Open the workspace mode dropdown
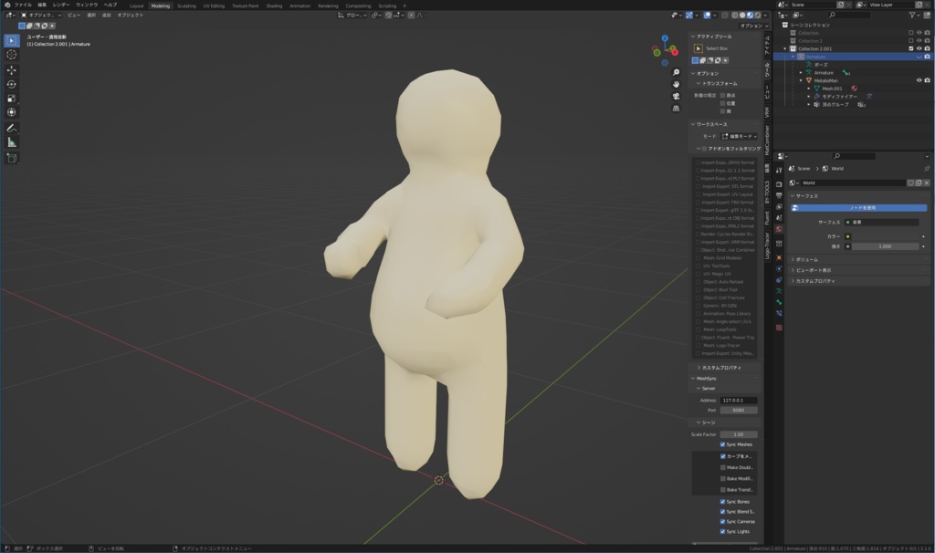 click(739, 136)
